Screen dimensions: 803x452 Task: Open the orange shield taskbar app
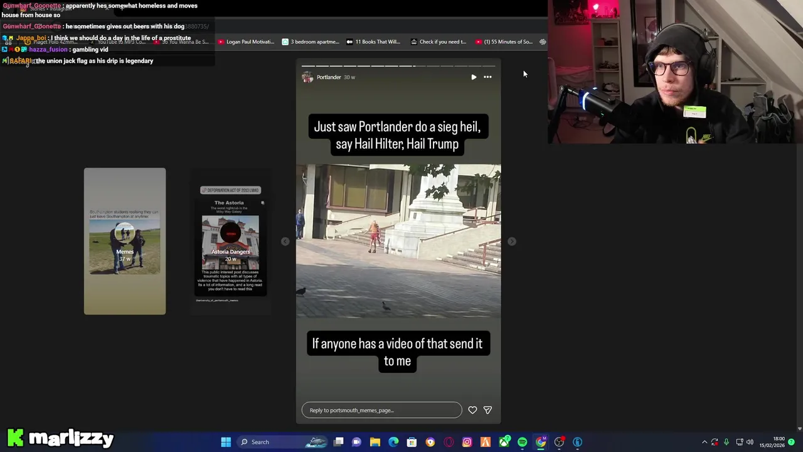coord(430,442)
